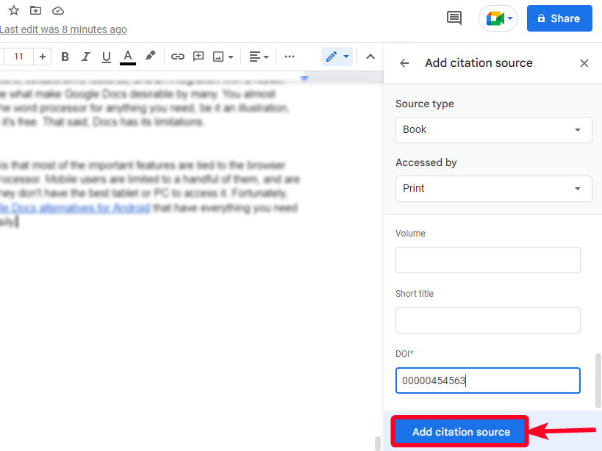This screenshot has width=602, height=451.
Task: Open the text color picker
Action: click(x=128, y=57)
